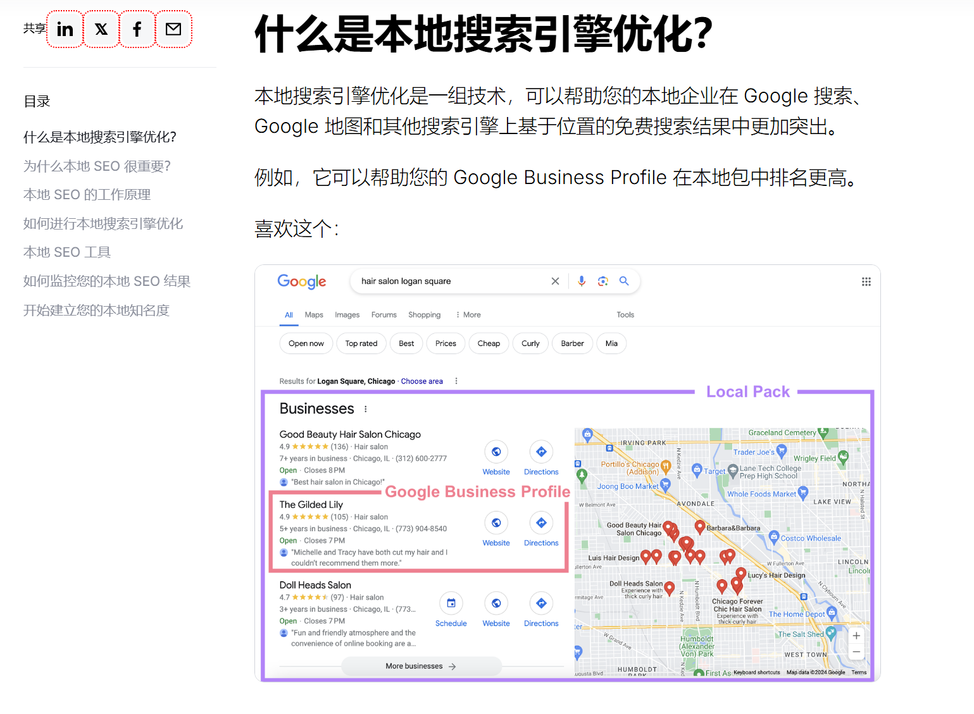Image resolution: width=974 pixels, height=714 pixels.
Task: Share the article on LinkedIn
Action: [65, 29]
